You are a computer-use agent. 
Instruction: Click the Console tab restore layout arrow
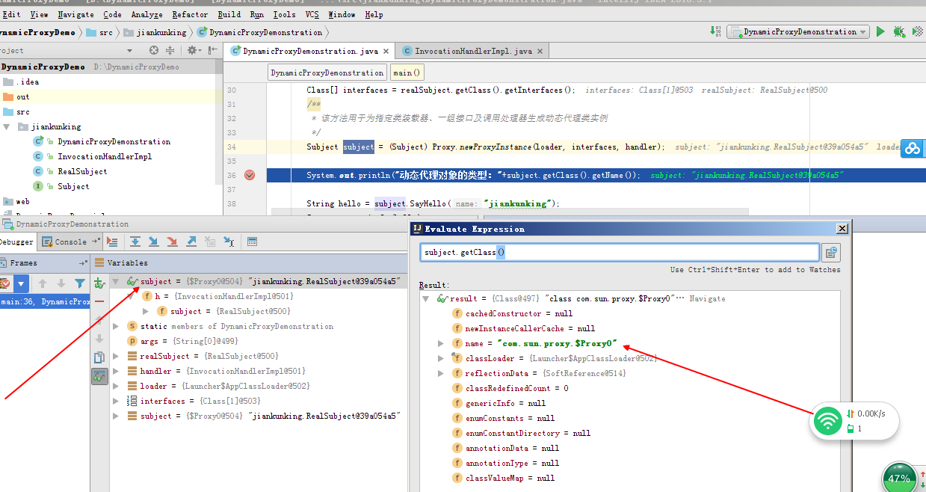[96, 242]
